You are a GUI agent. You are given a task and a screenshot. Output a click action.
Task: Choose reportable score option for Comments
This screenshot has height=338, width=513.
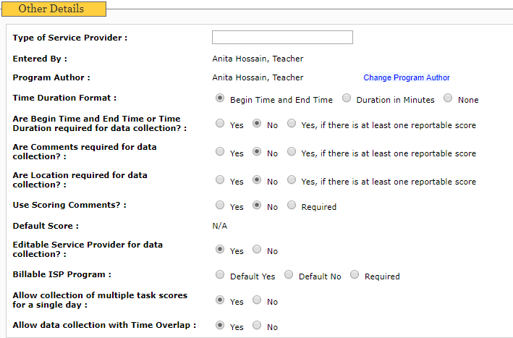[x=292, y=151]
